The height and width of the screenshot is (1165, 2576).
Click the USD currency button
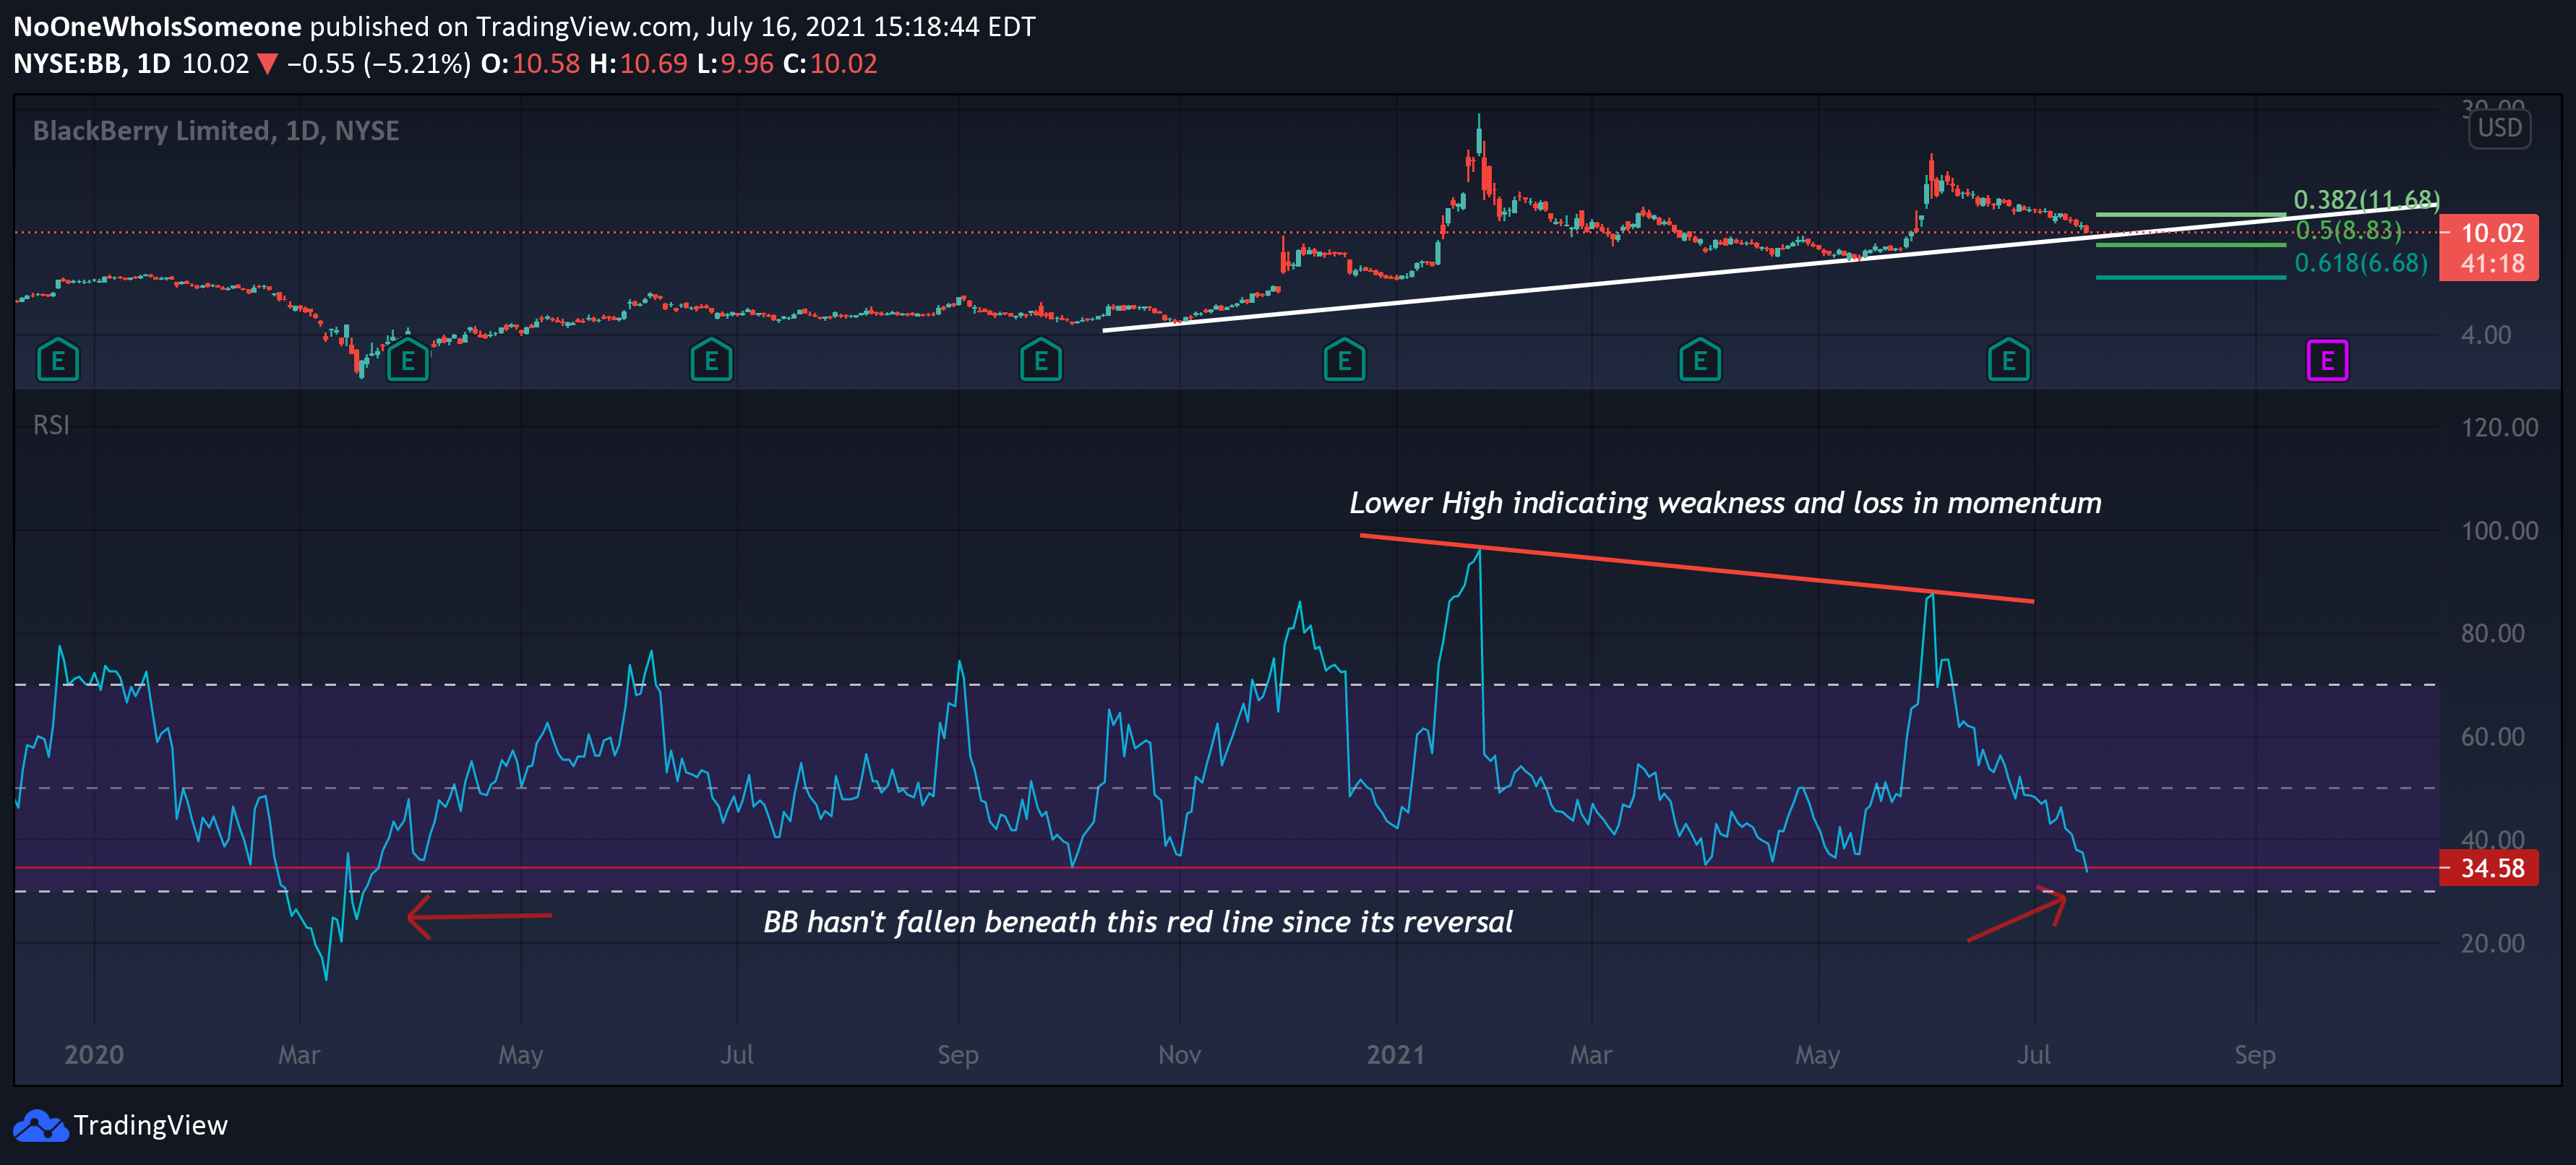coord(2499,128)
